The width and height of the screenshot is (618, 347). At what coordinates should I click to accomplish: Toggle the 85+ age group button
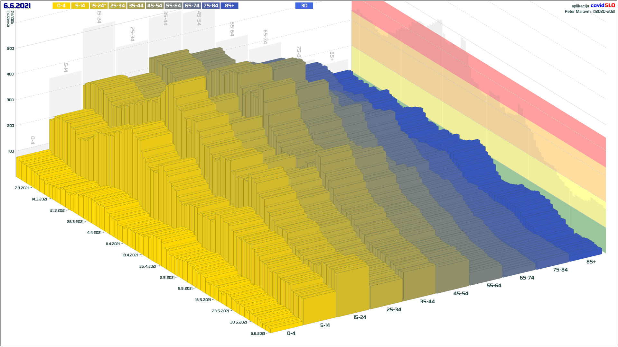click(229, 6)
